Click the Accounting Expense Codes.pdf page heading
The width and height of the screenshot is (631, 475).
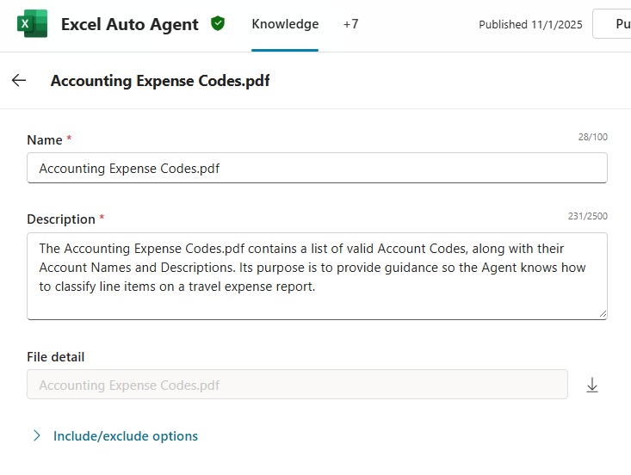[160, 81]
